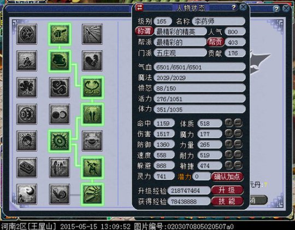Select the green swordsman skill icon
Viewport: 295px width, 230px height.
pos(92,168)
